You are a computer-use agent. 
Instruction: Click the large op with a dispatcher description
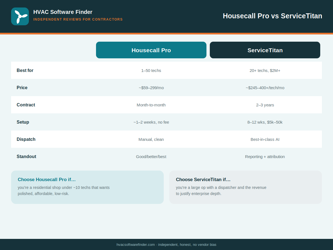point(221,191)
